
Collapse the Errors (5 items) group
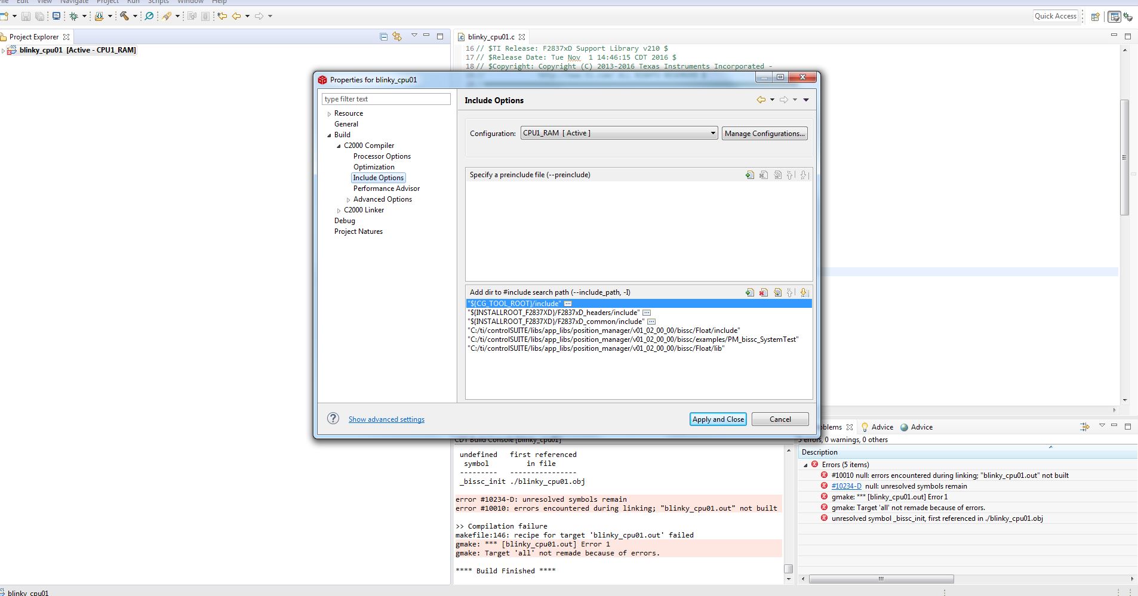[805, 465]
